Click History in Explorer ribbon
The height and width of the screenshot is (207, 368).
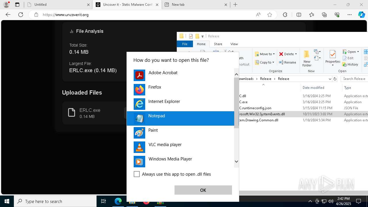[350, 64]
